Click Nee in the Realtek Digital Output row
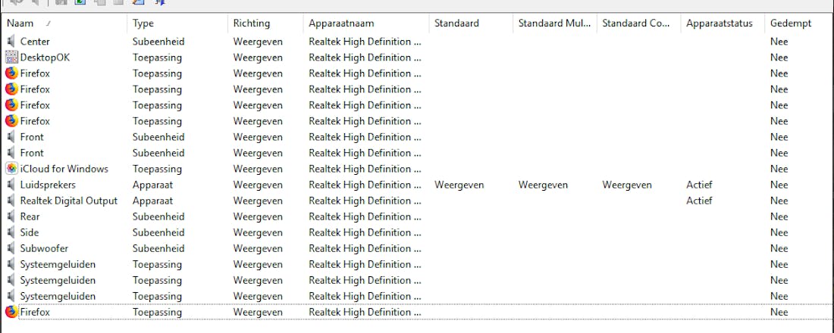The width and height of the screenshot is (834, 333). pos(779,201)
